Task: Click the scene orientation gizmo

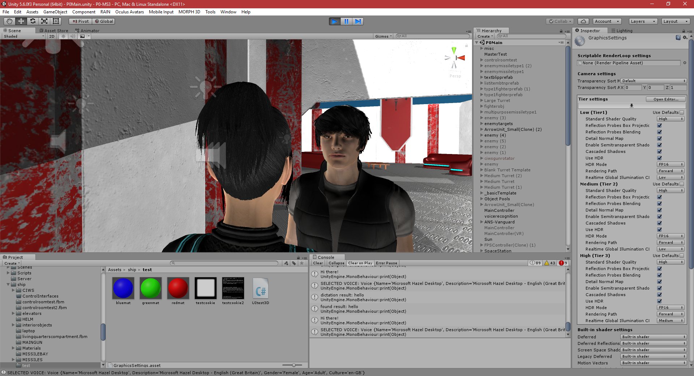Action: [x=455, y=58]
